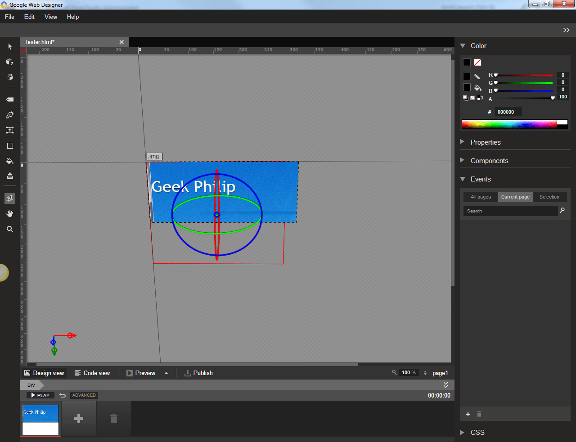Expand the Properties panel

[485, 142]
